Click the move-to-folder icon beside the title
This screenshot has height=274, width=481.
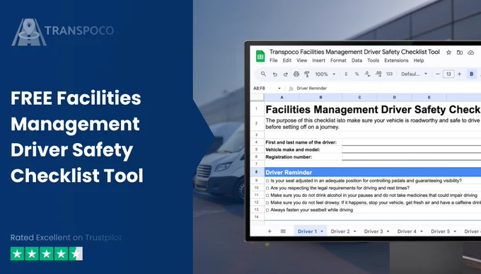point(460,52)
